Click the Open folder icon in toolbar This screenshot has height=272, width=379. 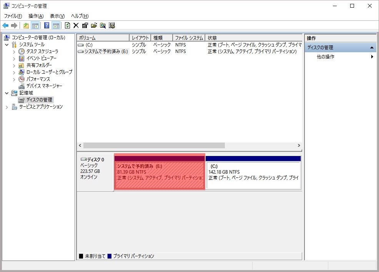(94, 25)
